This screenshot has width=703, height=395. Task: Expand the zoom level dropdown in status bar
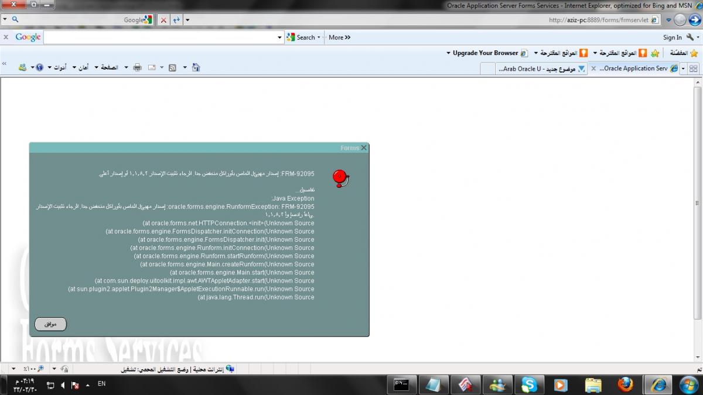click(13, 369)
